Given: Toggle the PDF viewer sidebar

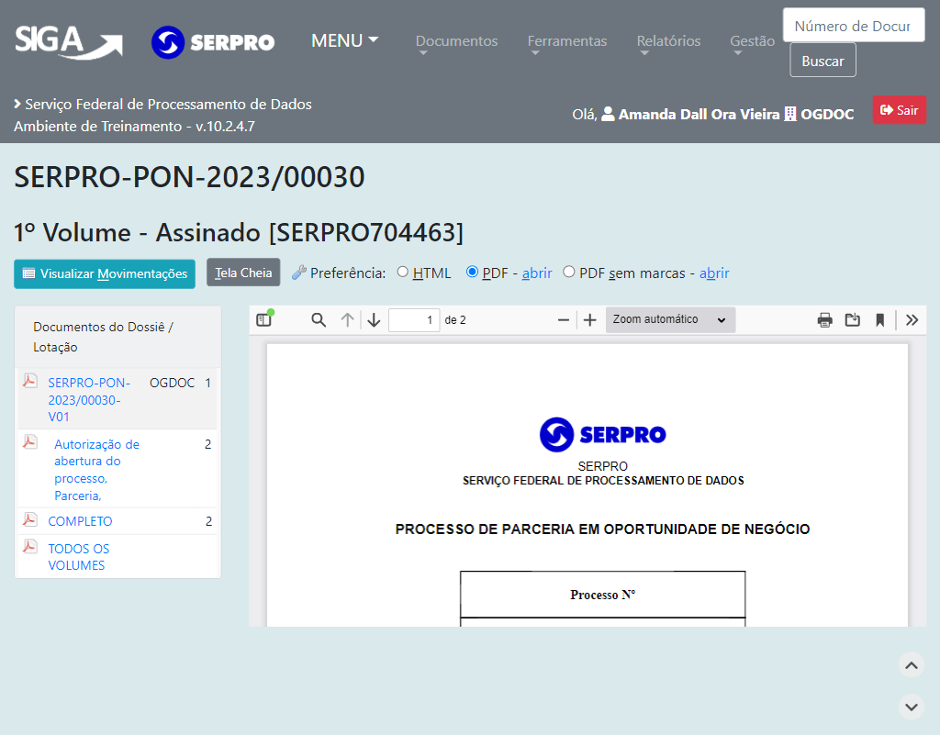Looking at the screenshot, I should [x=263, y=320].
